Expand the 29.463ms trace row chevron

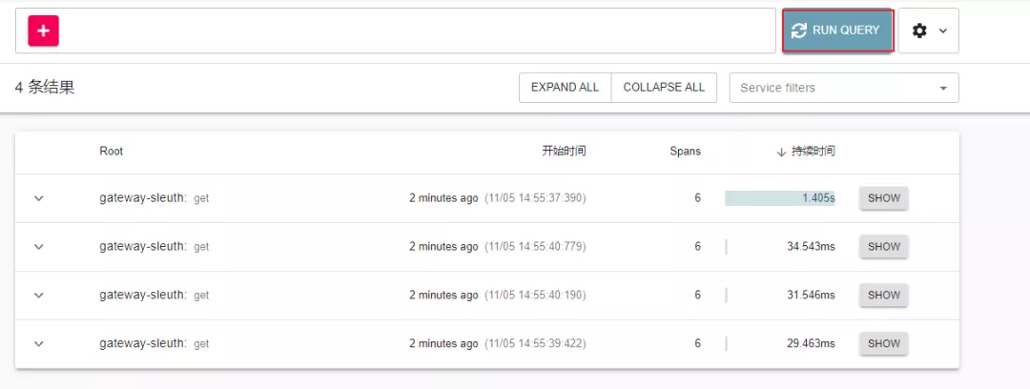(39, 343)
